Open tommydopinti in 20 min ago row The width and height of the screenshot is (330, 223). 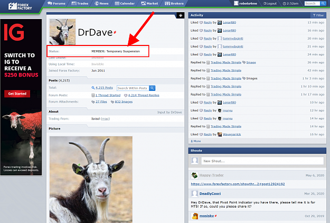[x=233, y=39]
